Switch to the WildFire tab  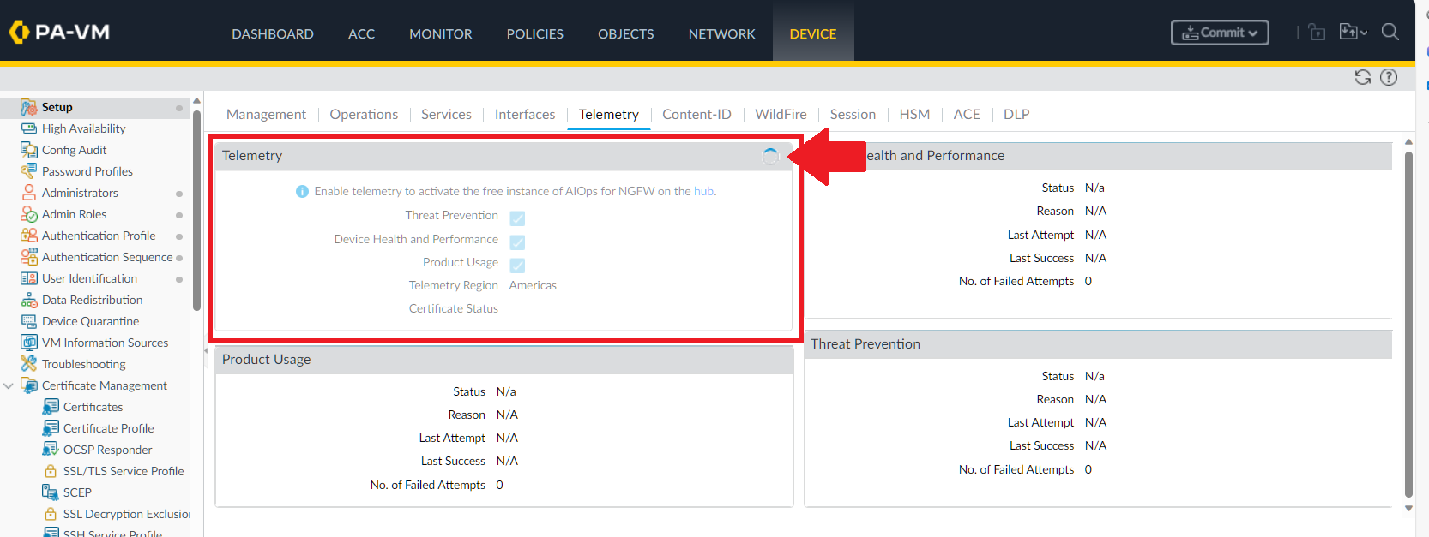tap(780, 114)
